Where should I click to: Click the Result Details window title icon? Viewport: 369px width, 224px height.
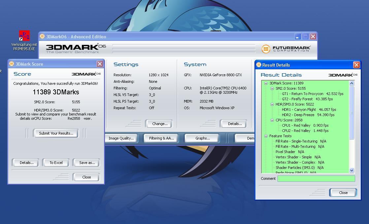click(x=259, y=65)
